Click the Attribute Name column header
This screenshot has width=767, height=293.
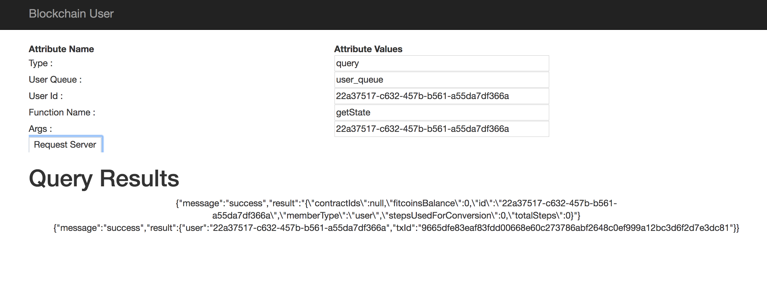point(61,49)
